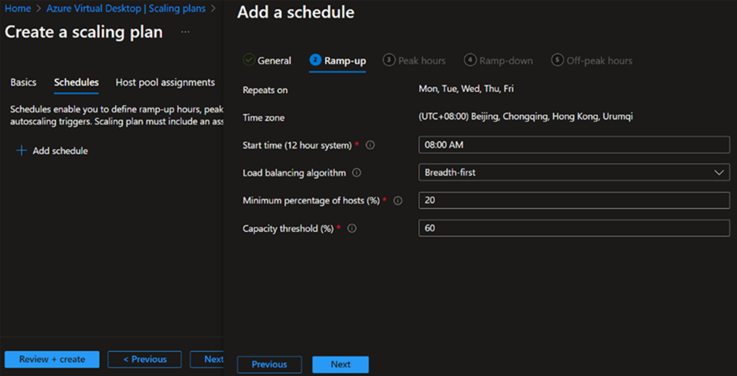This screenshot has width=737, height=376.
Task: Open the Host pool assignments tab
Action: (x=165, y=82)
